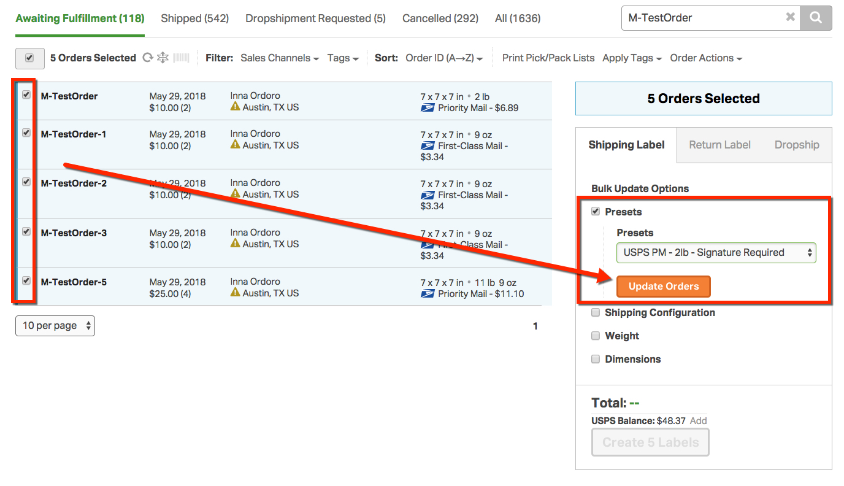Enable the Shipping Configuration bulk update option

595,312
